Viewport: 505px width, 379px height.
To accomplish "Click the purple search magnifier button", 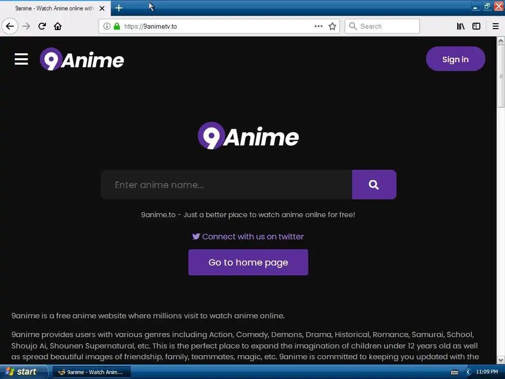I will 374,185.
